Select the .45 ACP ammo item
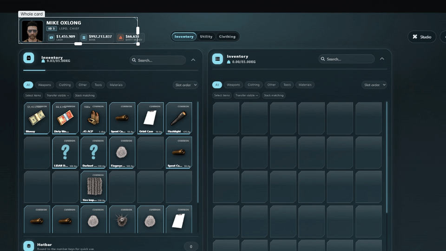This screenshot has width=446, height=251. [94, 118]
